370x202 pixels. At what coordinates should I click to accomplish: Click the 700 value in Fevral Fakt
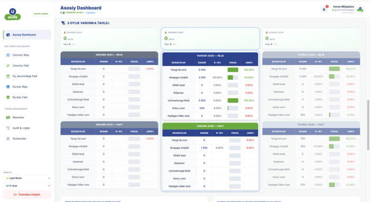coord(303,139)
